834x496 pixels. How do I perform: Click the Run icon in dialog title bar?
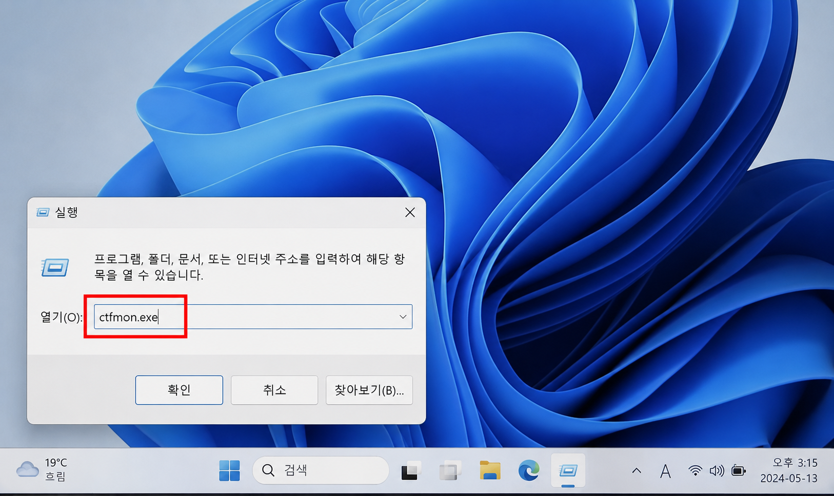pyautogui.click(x=43, y=212)
